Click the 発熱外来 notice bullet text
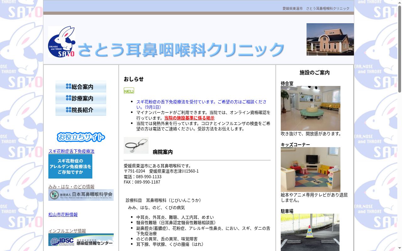402x251 pixels. (203, 126)
